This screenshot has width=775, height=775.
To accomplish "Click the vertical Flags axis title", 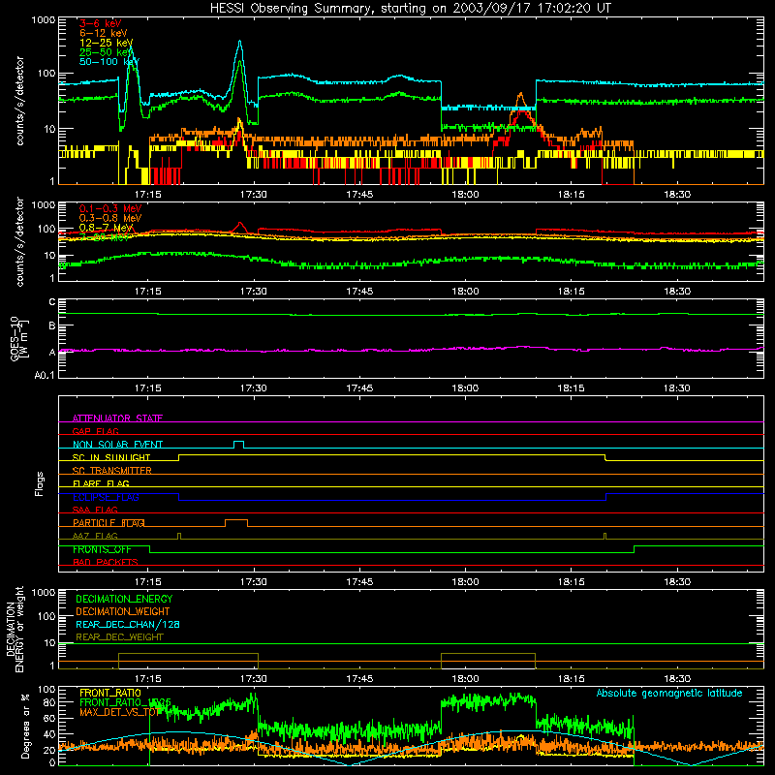I will point(40,483).
